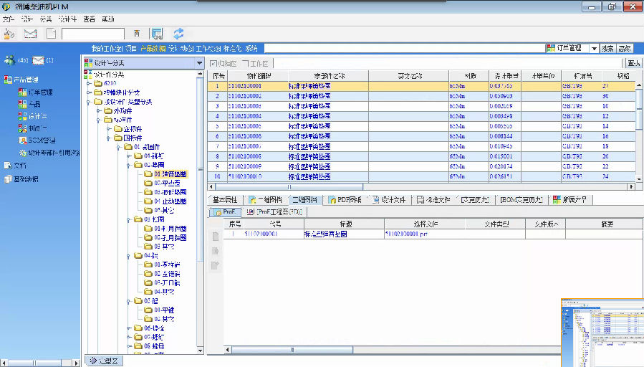The width and height of the screenshot is (644, 367).
Task: Click the contacts icon in left sidebar
Action: (x=9, y=59)
